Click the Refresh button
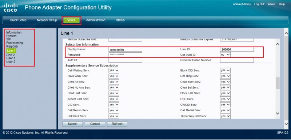 [x=117, y=124]
